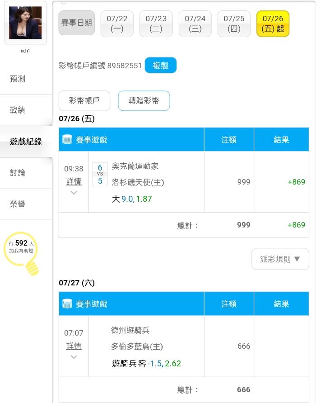Open the 轉贈彩幣 transfer button

click(144, 100)
